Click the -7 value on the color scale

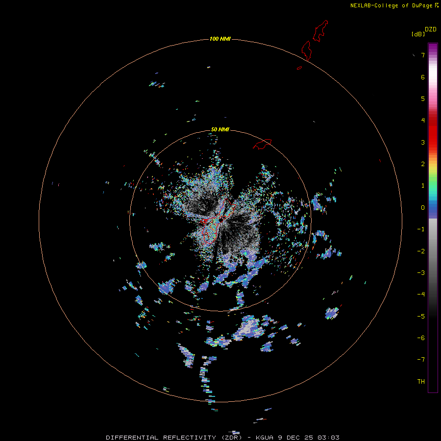(x=421, y=360)
